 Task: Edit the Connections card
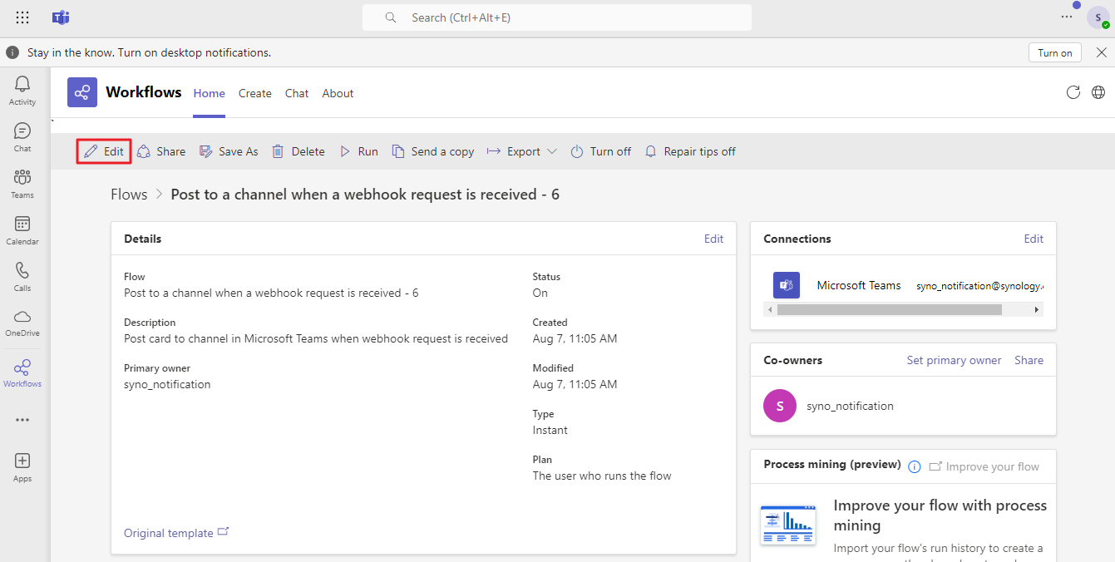1034,239
